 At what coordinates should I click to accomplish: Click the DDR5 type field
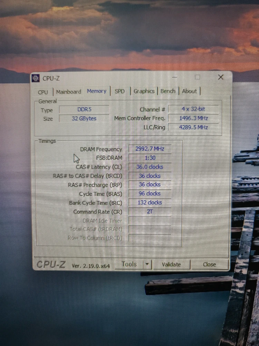(x=84, y=110)
